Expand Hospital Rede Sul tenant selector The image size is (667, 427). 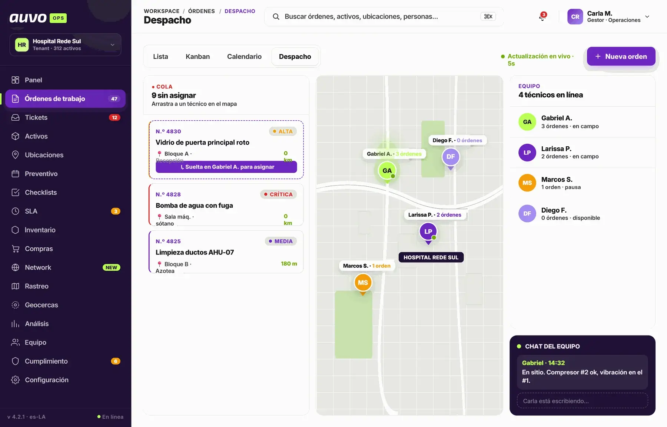tap(65, 45)
